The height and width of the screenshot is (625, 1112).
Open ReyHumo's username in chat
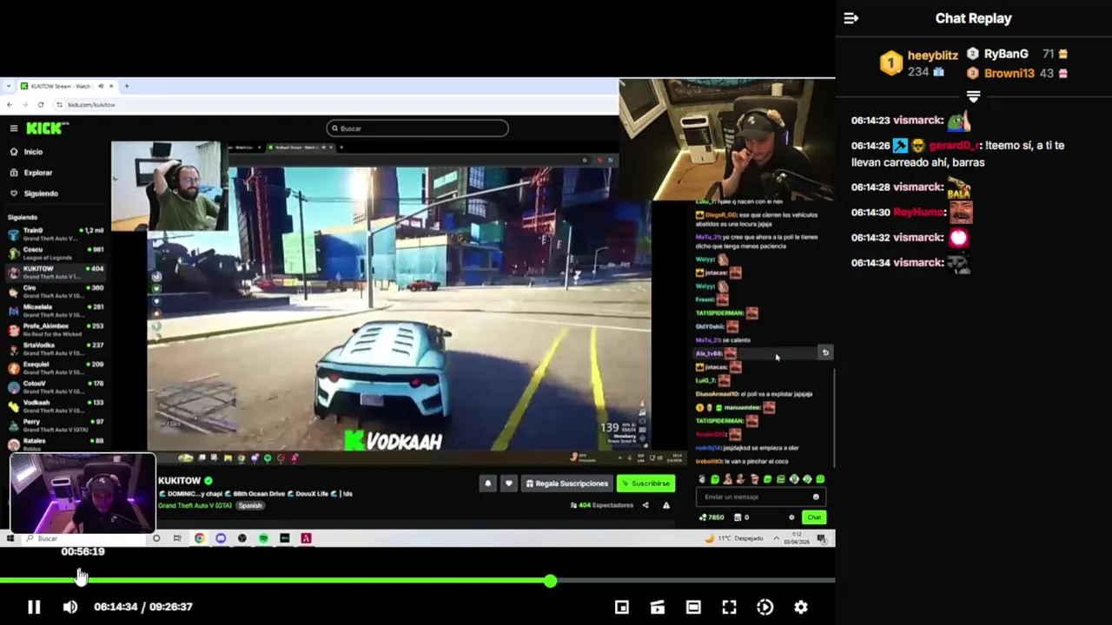tap(918, 213)
